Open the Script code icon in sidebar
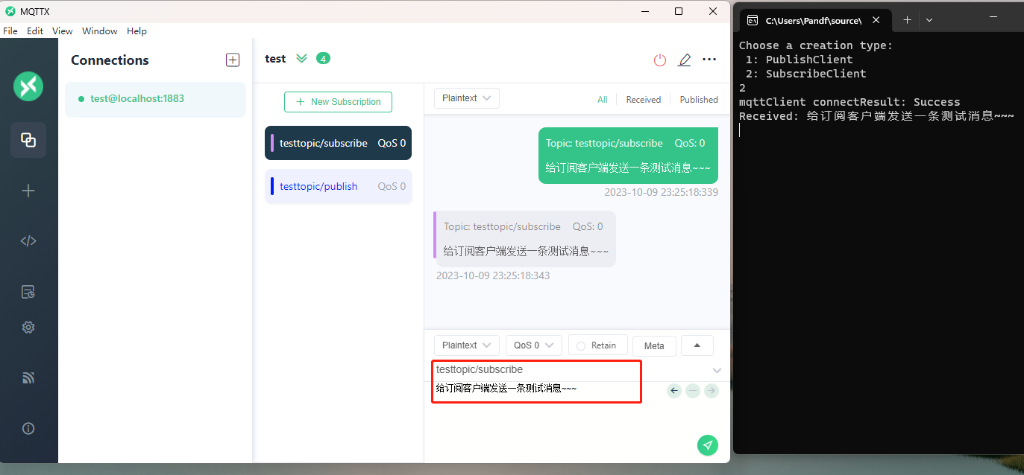 point(28,240)
